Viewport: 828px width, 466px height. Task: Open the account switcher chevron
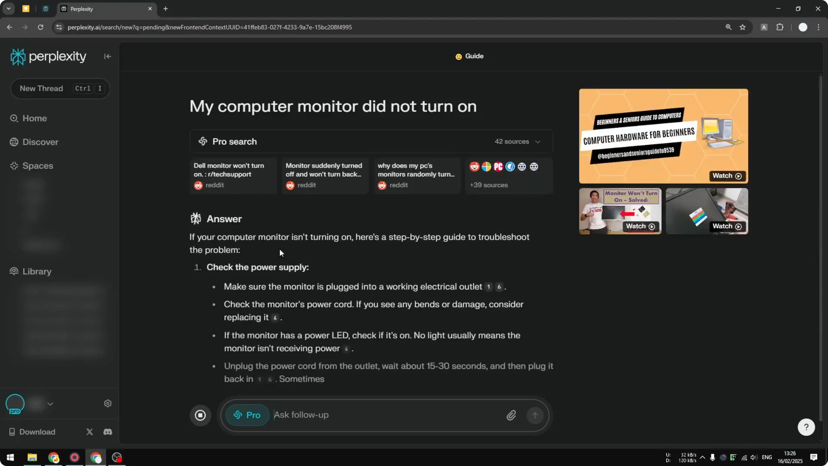click(x=50, y=403)
